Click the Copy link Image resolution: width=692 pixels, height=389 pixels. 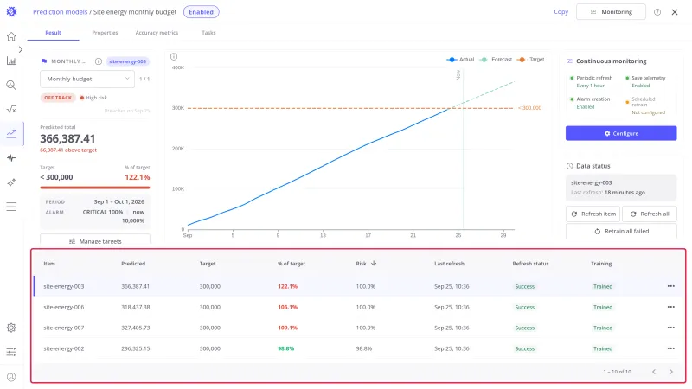[x=561, y=12]
